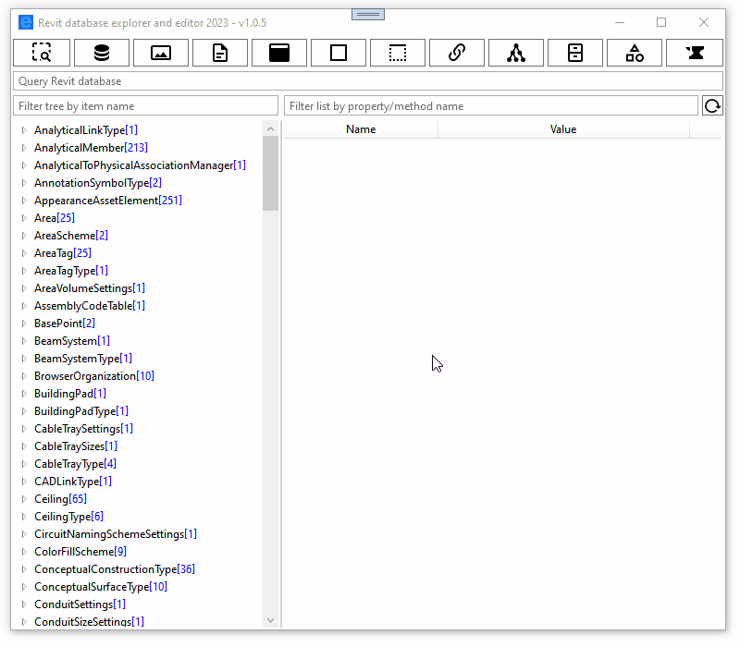Select the CableTrayType[4] item

(x=75, y=464)
